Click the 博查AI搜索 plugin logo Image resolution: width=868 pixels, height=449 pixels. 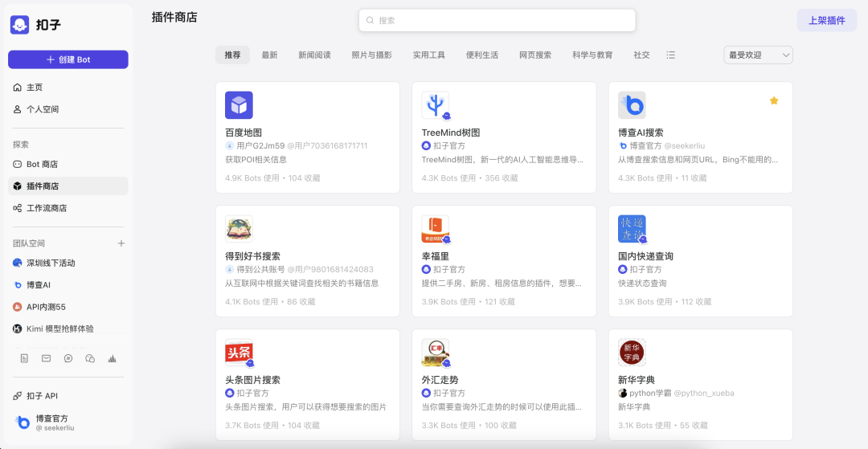click(632, 105)
